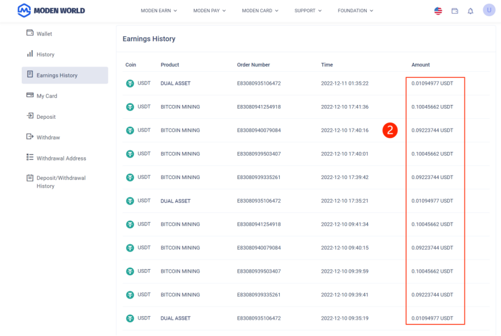The width and height of the screenshot is (501, 336).
Task: Click the Product column header
Action: click(170, 65)
